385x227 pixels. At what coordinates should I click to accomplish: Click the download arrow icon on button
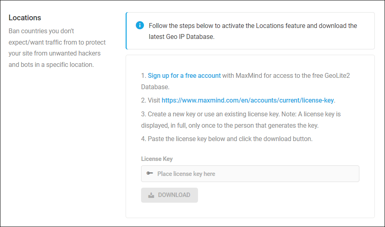[151, 195]
